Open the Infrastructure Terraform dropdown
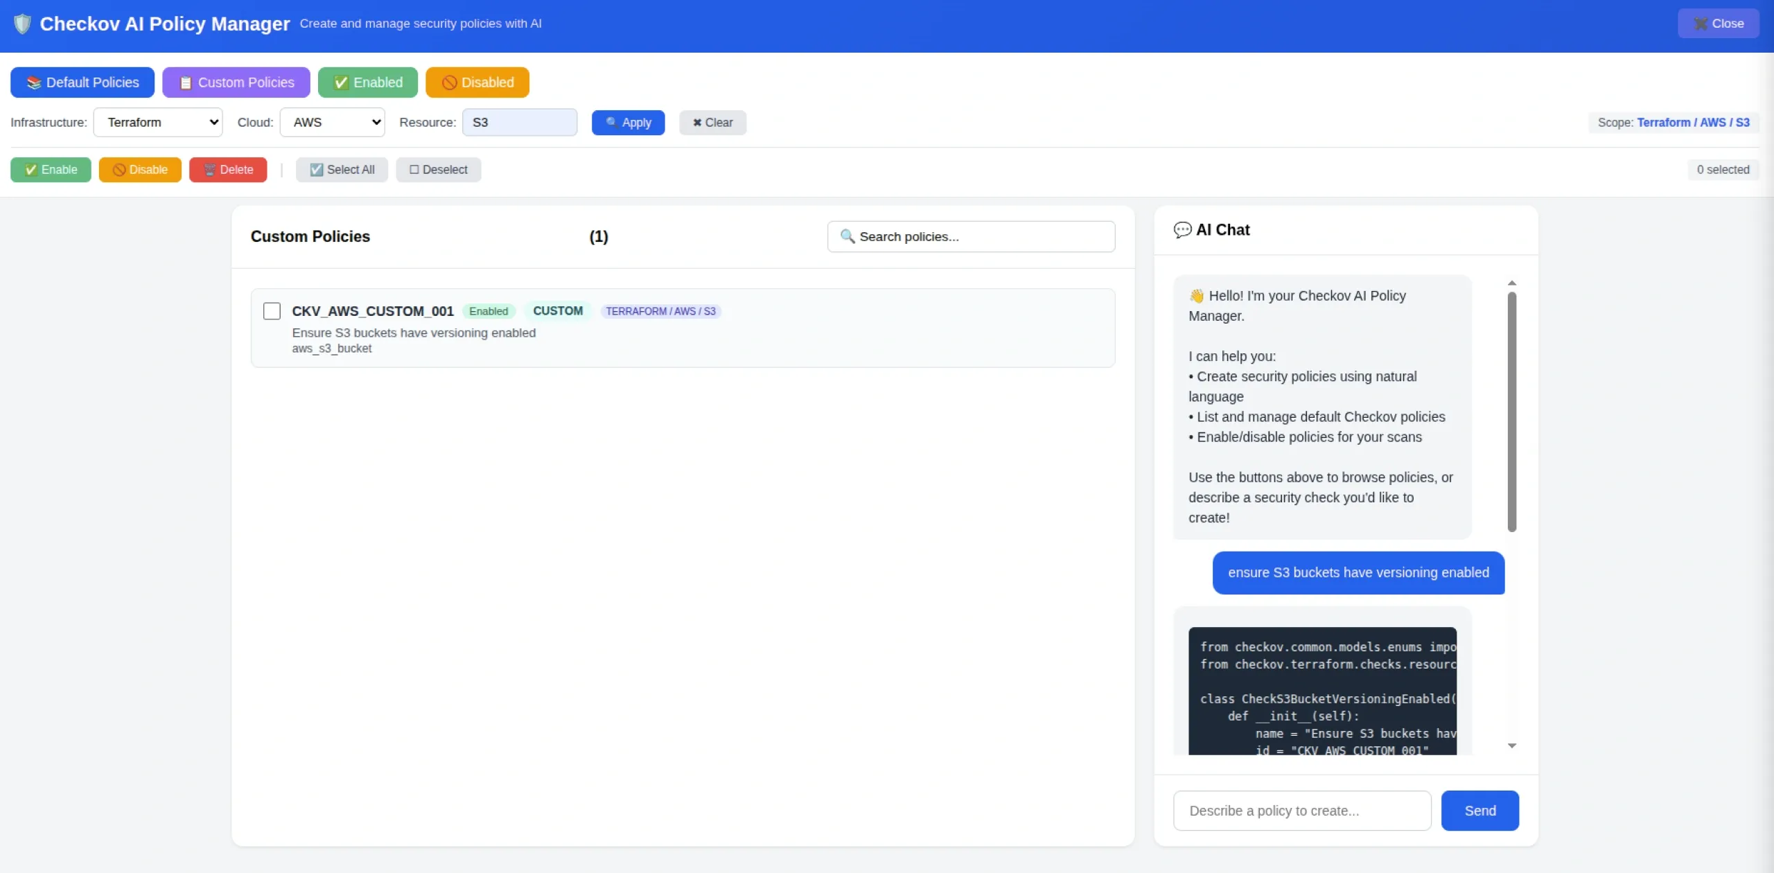Image resolution: width=1774 pixels, height=873 pixels. click(x=157, y=122)
